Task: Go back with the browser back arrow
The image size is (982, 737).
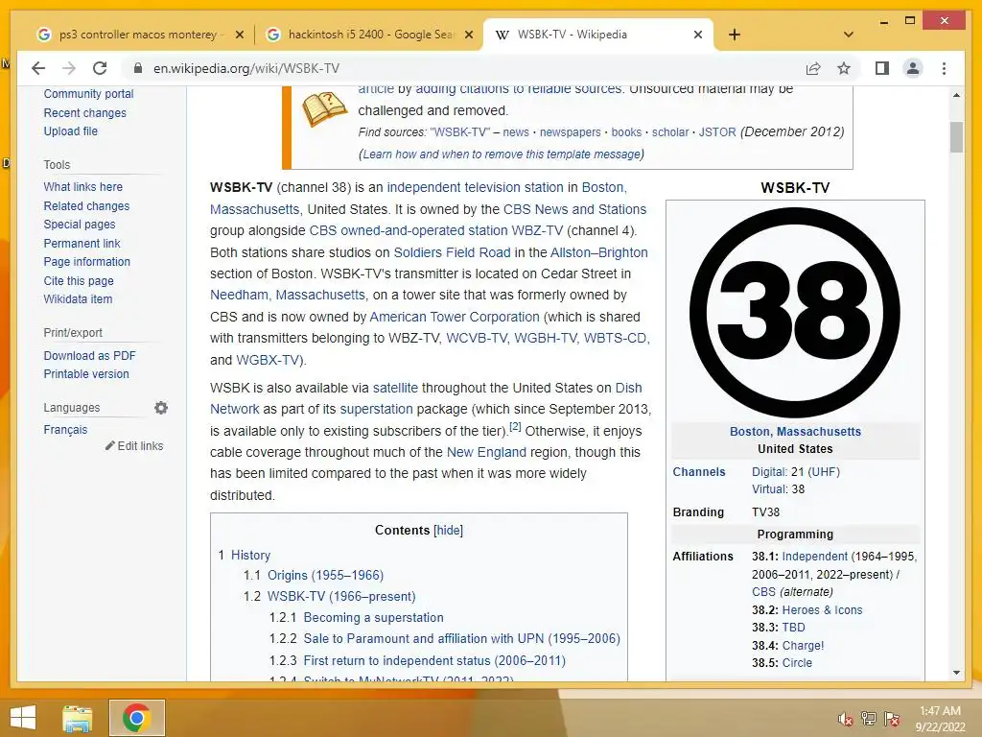Action: click(x=38, y=68)
